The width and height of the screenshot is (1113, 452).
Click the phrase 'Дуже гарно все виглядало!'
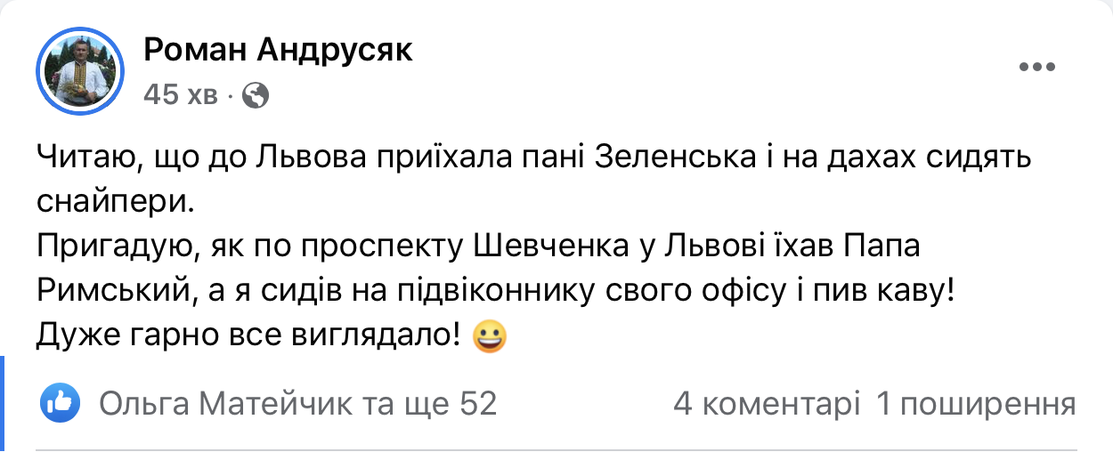(249, 336)
